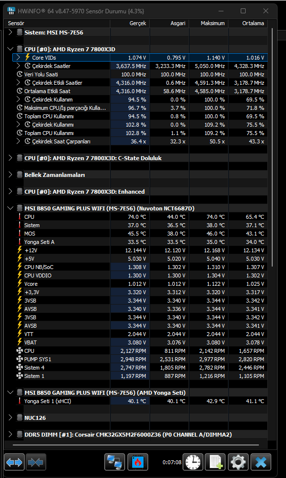Image resolution: width=286 pixels, height=478 pixels.
Task: Click the expand-columns double arrow button
Action: [x=14, y=462]
